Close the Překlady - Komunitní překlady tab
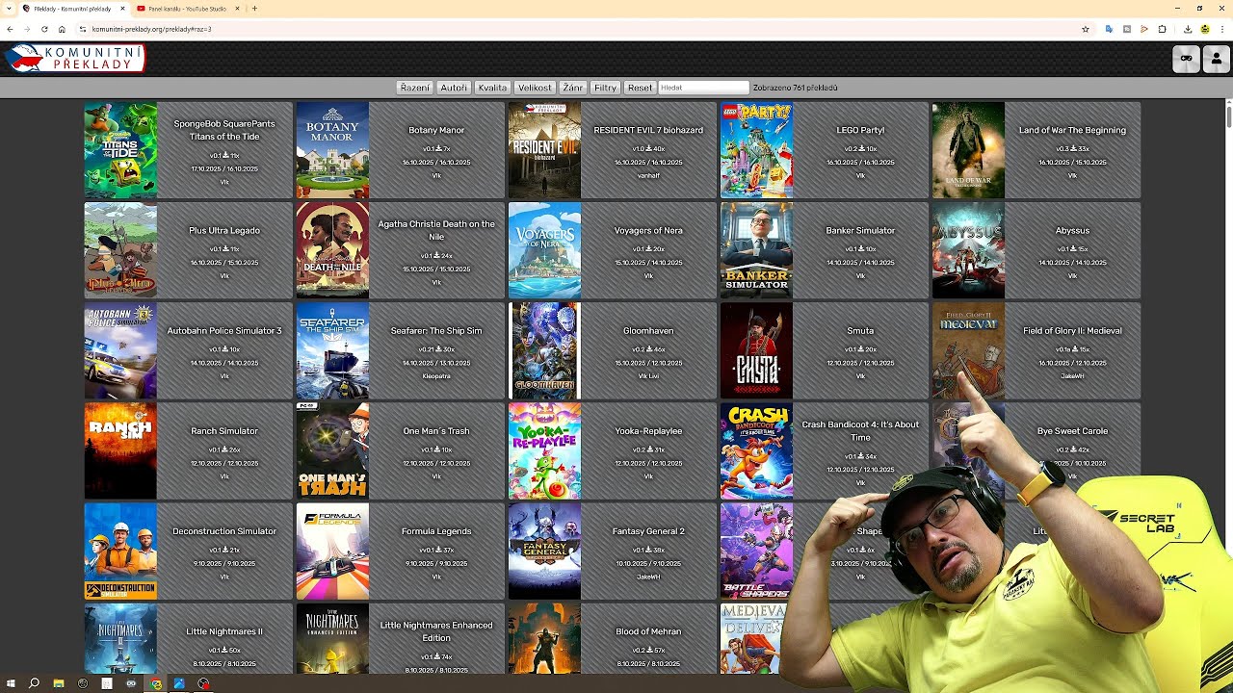Viewport: 1233px width, 693px height. [122, 9]
